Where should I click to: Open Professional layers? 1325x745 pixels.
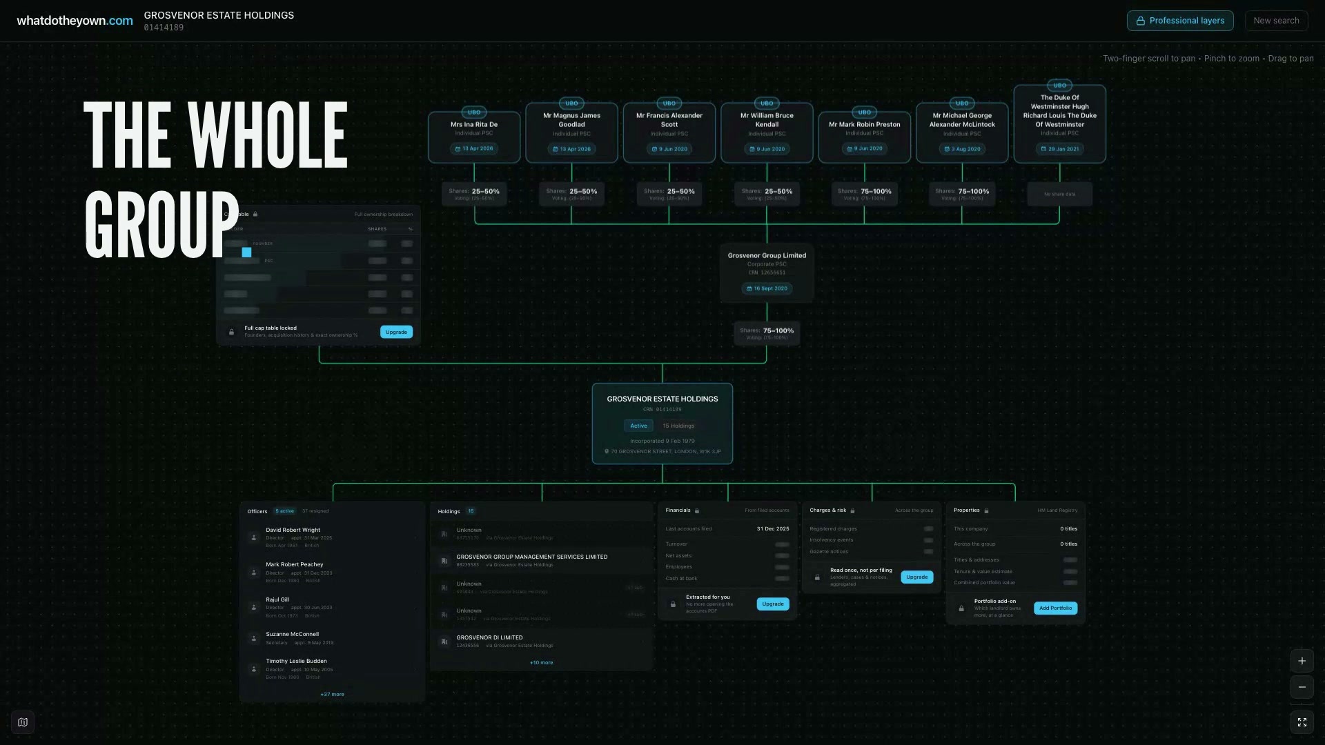(1180, 21)
